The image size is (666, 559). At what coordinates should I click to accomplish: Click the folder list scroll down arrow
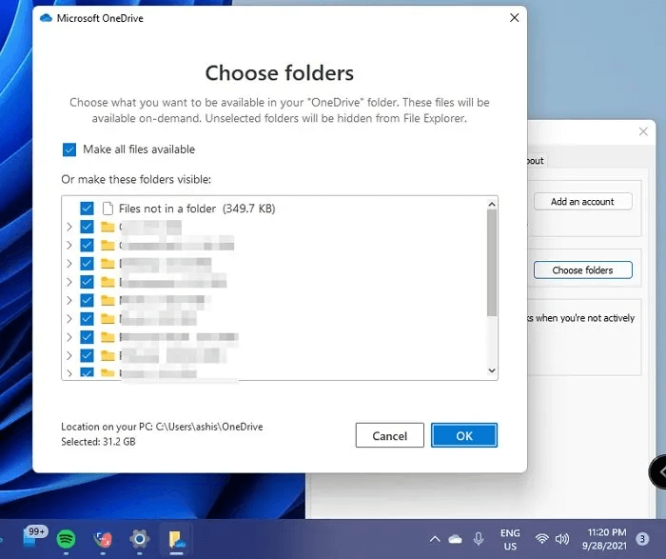click(x=492, y=370)
